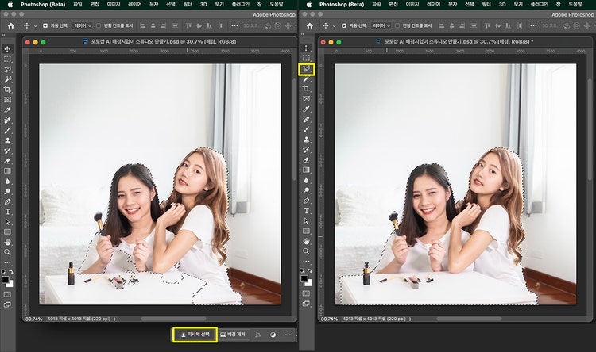596x352 pixels.
Task: Click the transform selection icon in contextual task bar
Action: [258, 335]
